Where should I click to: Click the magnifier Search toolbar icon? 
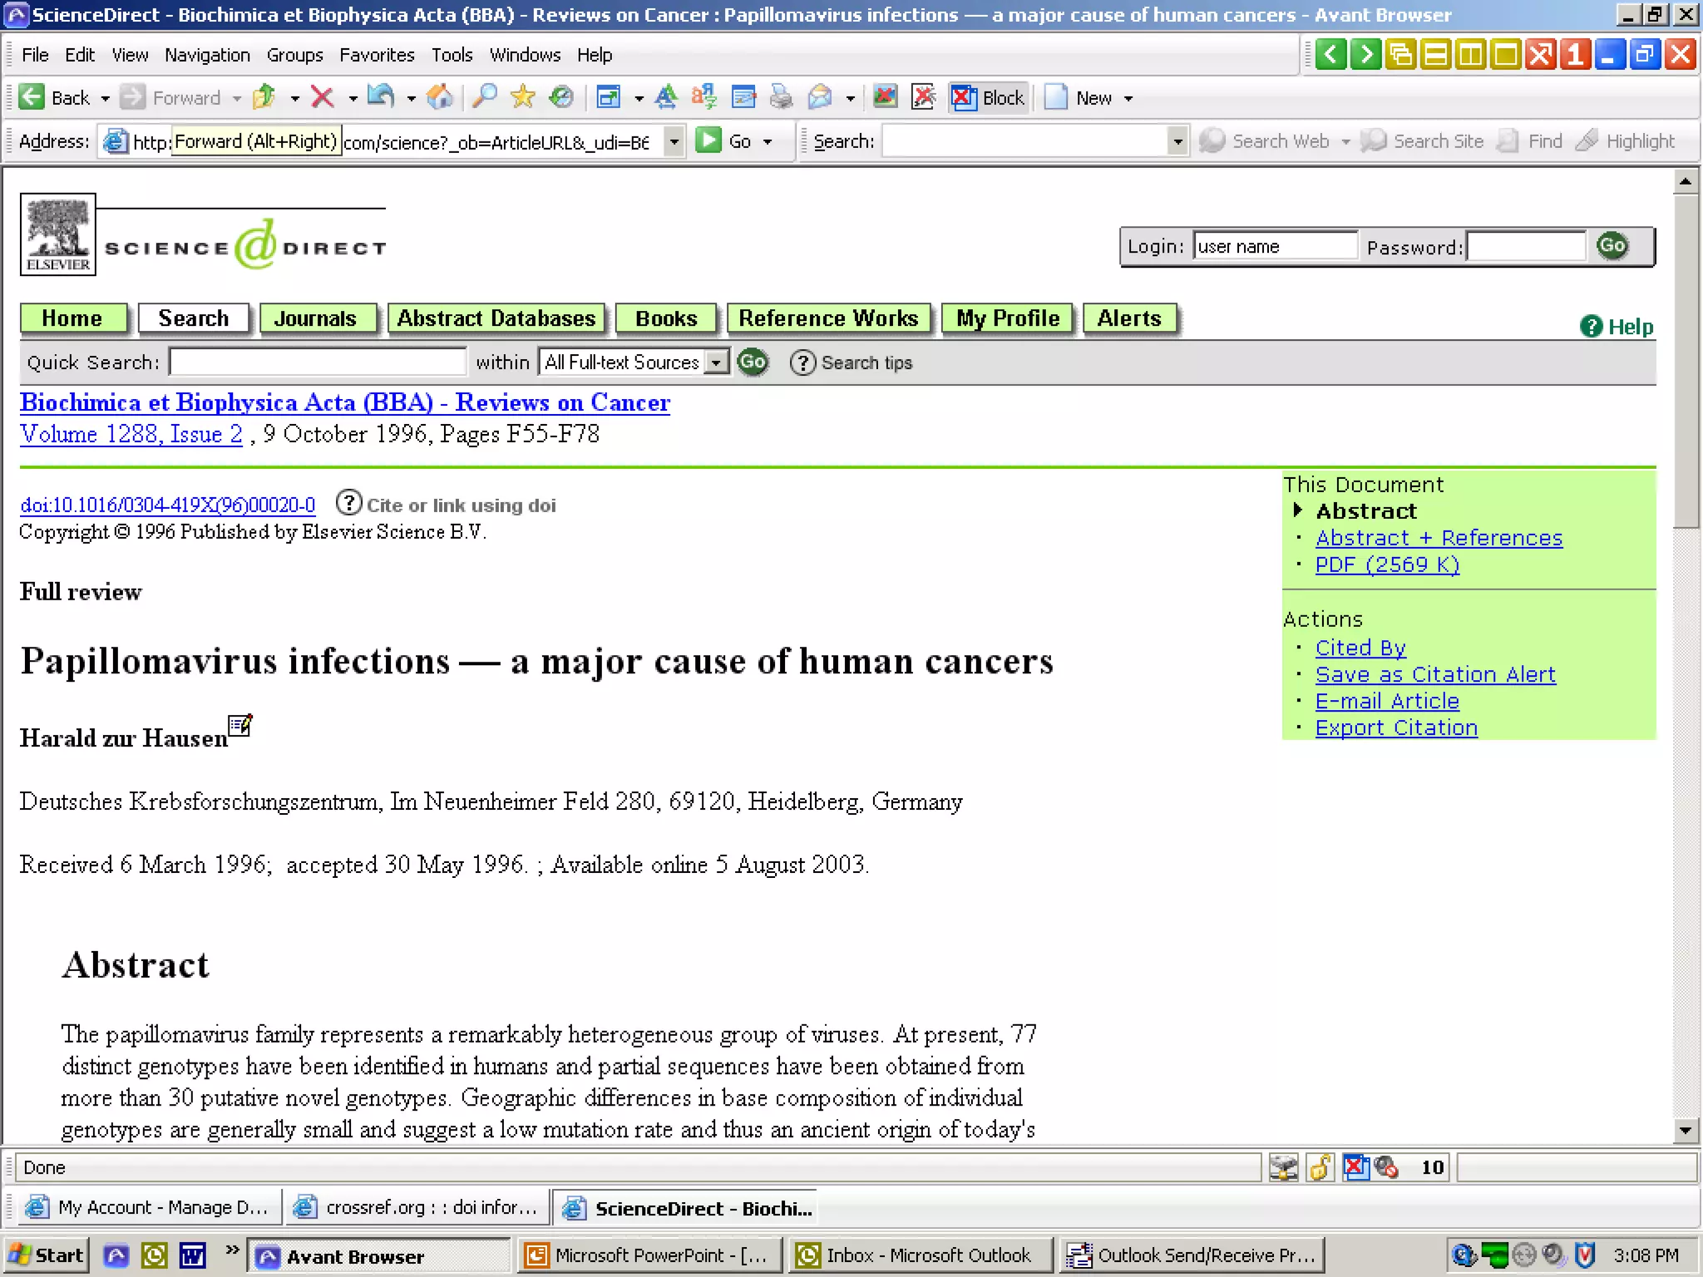pyautogui.click(x=484, y=98)
